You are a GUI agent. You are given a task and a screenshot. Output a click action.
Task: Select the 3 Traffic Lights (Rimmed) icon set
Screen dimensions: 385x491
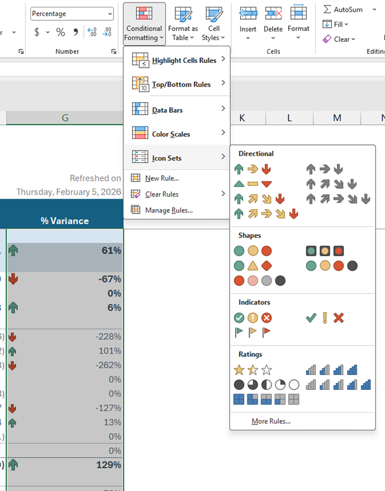point(325,251)
